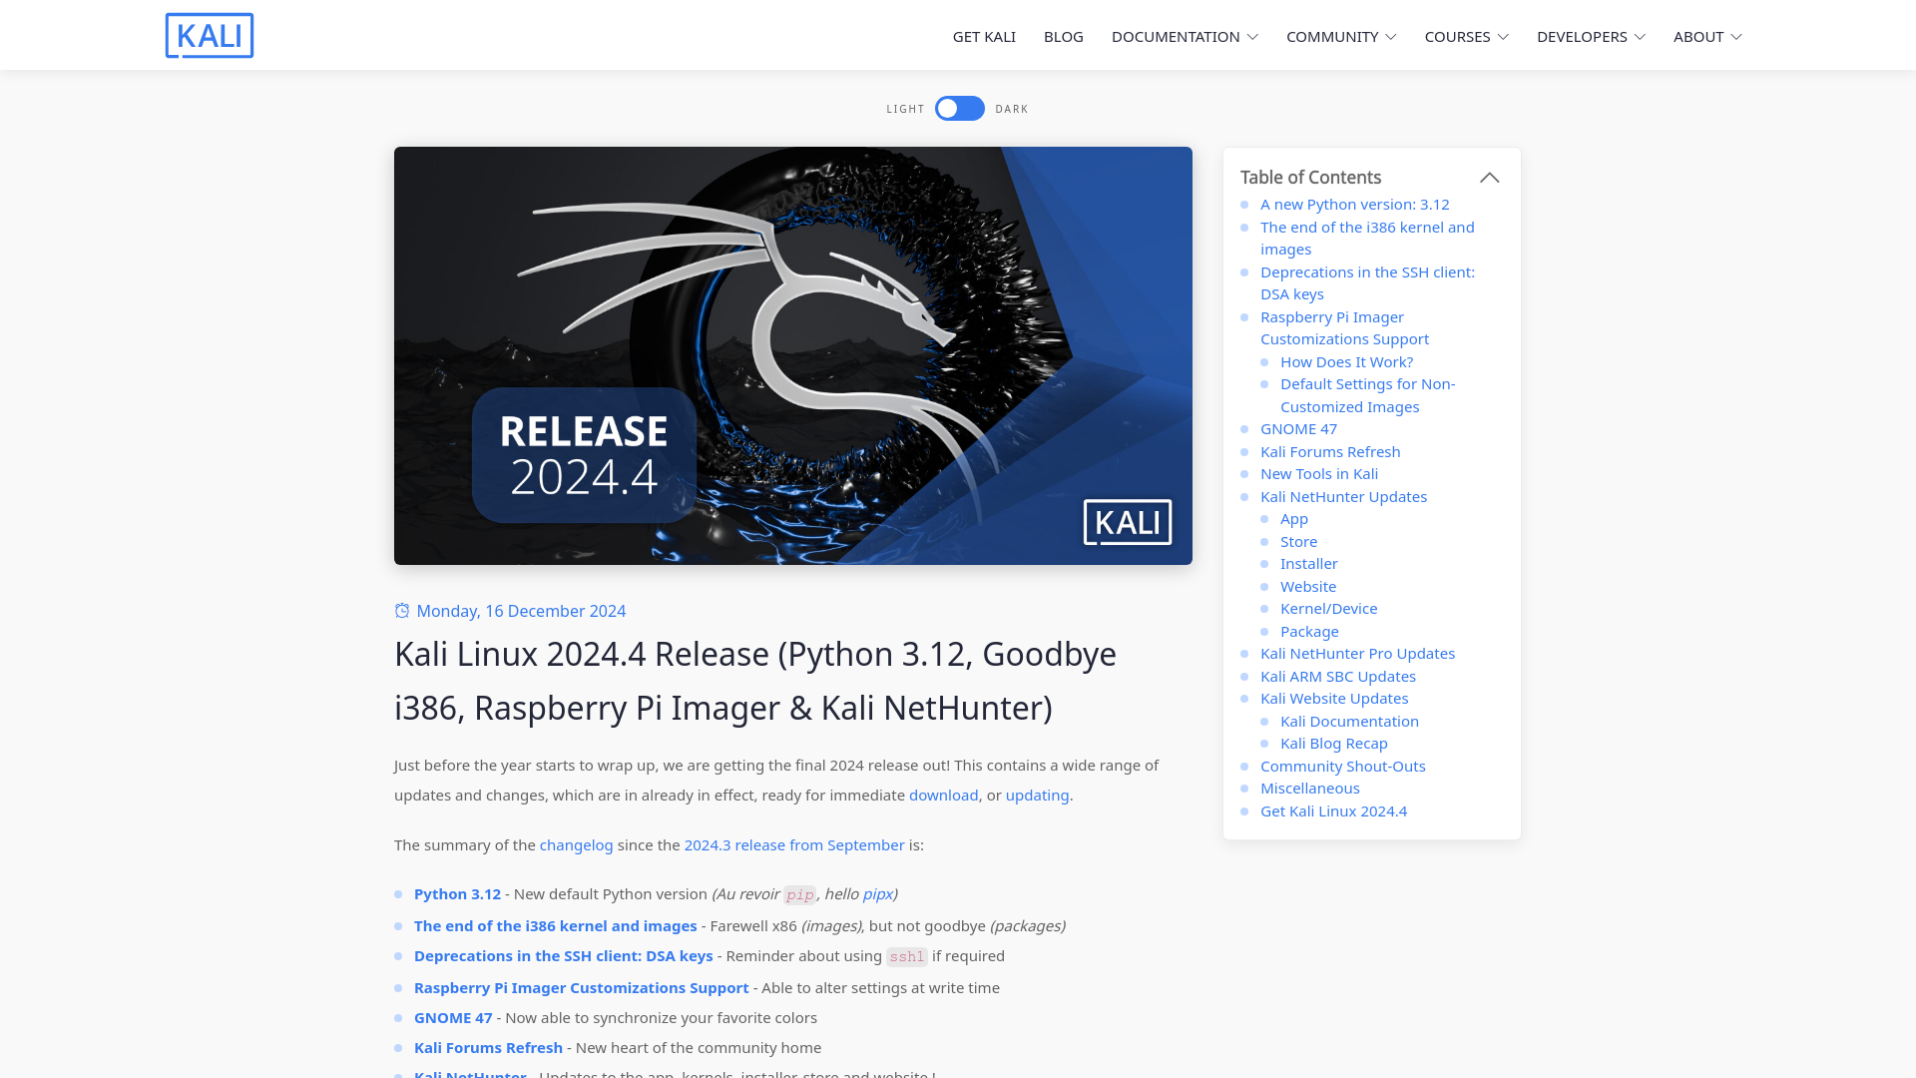
Task: Follow the updating link in the intro
Action: pyautogui.click(x=1037, y=796)
